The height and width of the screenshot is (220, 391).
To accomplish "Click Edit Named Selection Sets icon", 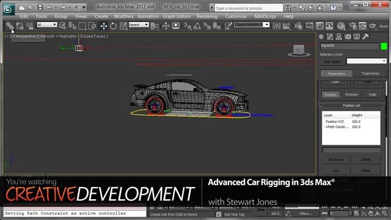I will [228, 26].
